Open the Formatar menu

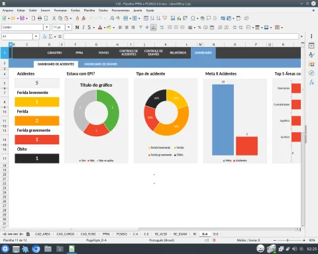[x=60, y=11]
